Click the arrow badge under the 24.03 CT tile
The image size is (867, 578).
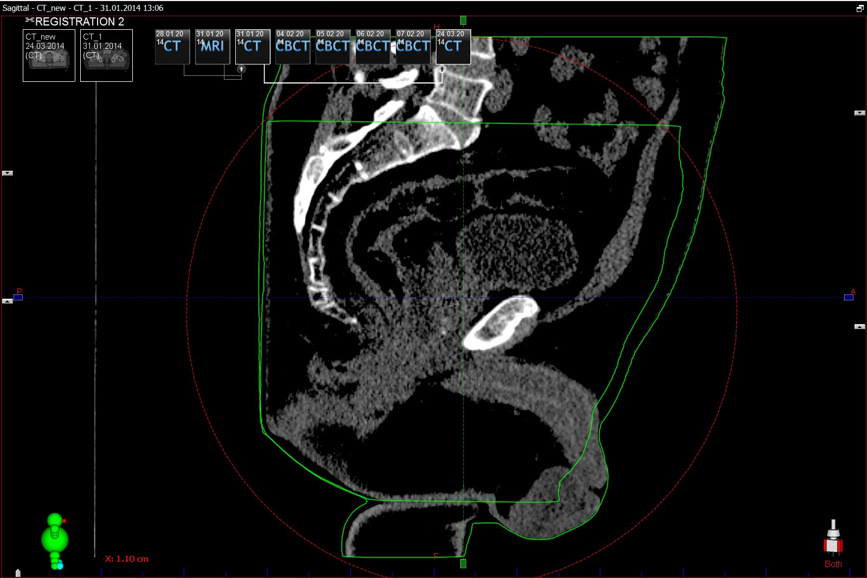tap(442, 69)
